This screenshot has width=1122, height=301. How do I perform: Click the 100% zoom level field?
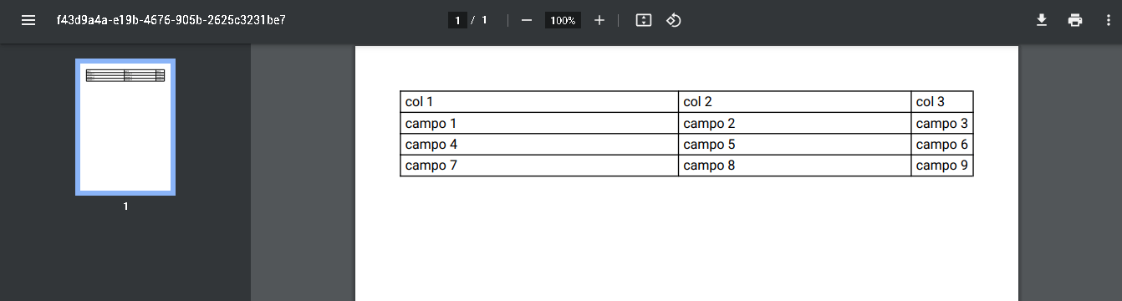pos(563,20)
